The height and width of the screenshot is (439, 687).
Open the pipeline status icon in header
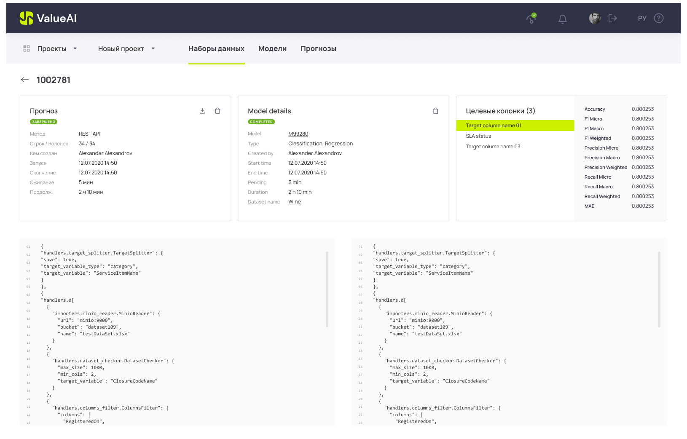click(x=531, y=19)
